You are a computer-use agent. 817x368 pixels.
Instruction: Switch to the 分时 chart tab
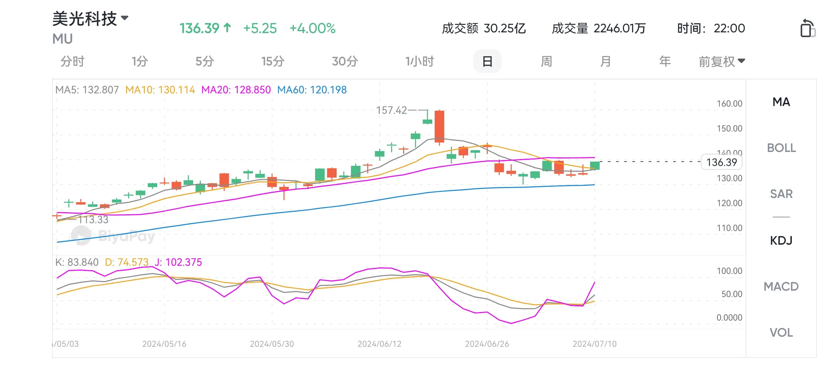(72, 62)
